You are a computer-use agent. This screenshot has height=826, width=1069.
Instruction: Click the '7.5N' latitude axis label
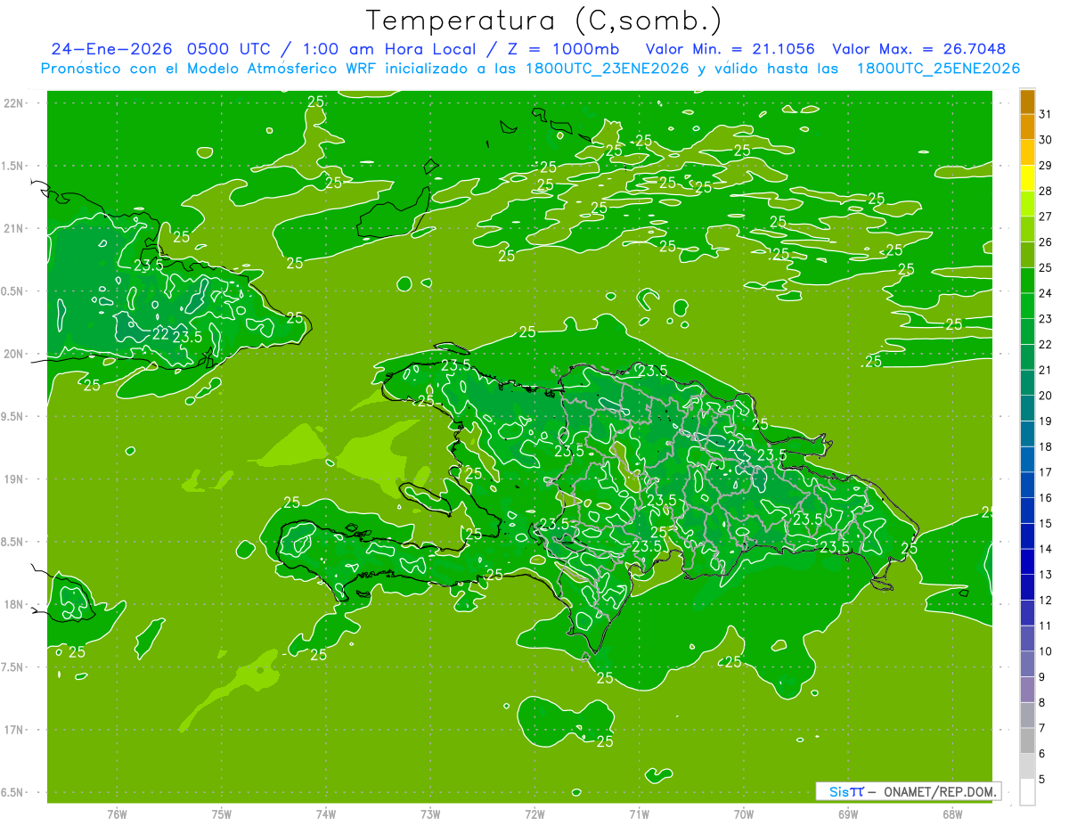(x=13, y=667)
